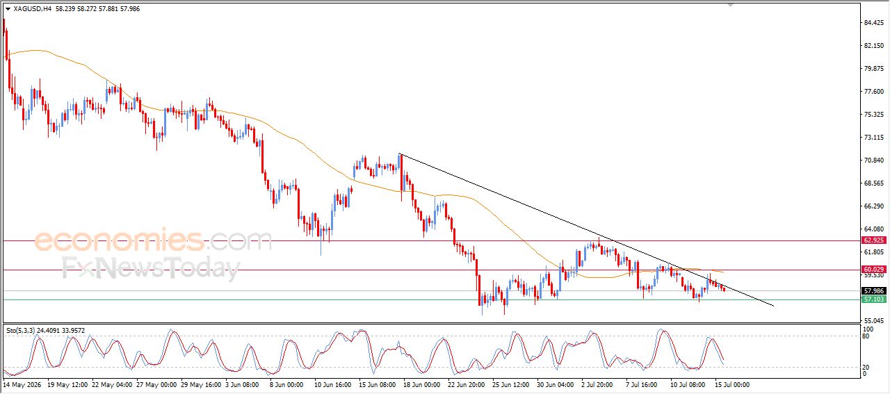Click the black 57.986 current price tag
Image resolution: width=890 pixels, height=394 pixels.
coord(873,291)
